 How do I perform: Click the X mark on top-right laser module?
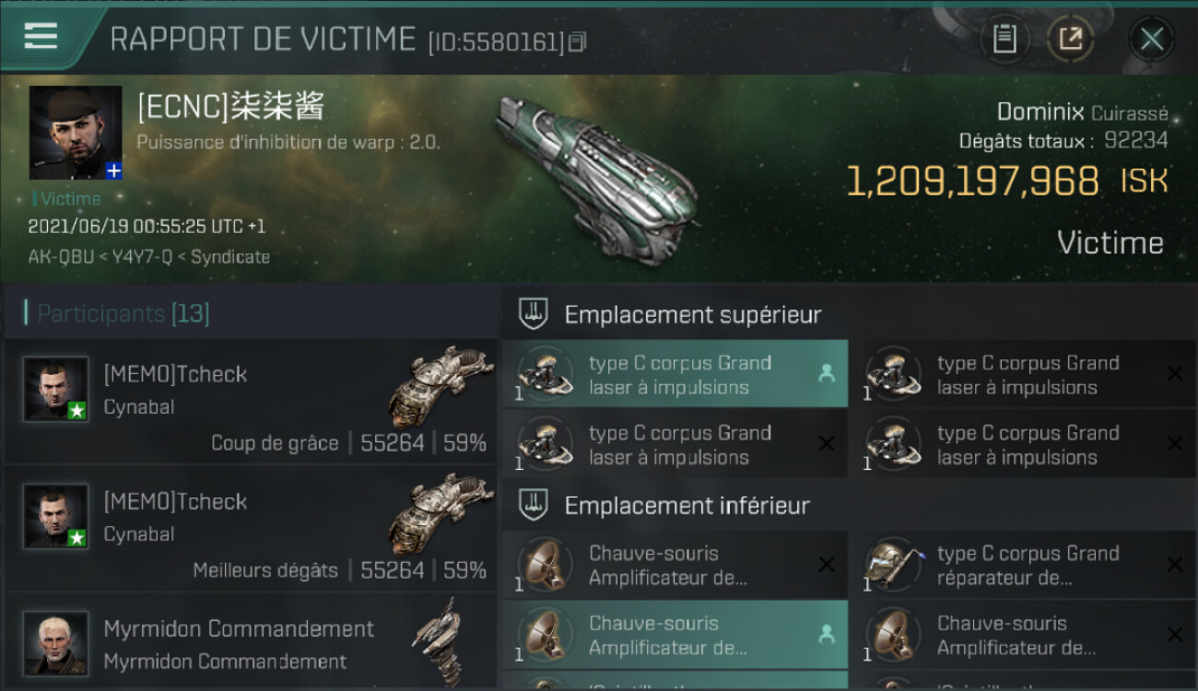[1175, 374]
